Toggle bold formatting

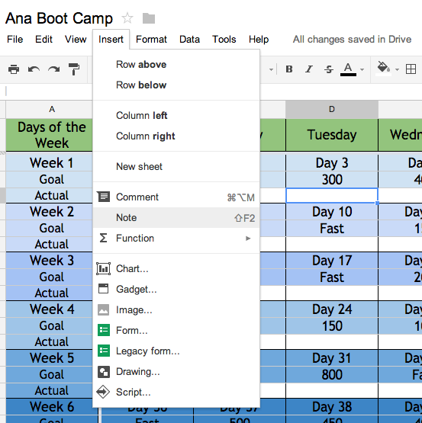pyautogui.click(x=289, y=69)
